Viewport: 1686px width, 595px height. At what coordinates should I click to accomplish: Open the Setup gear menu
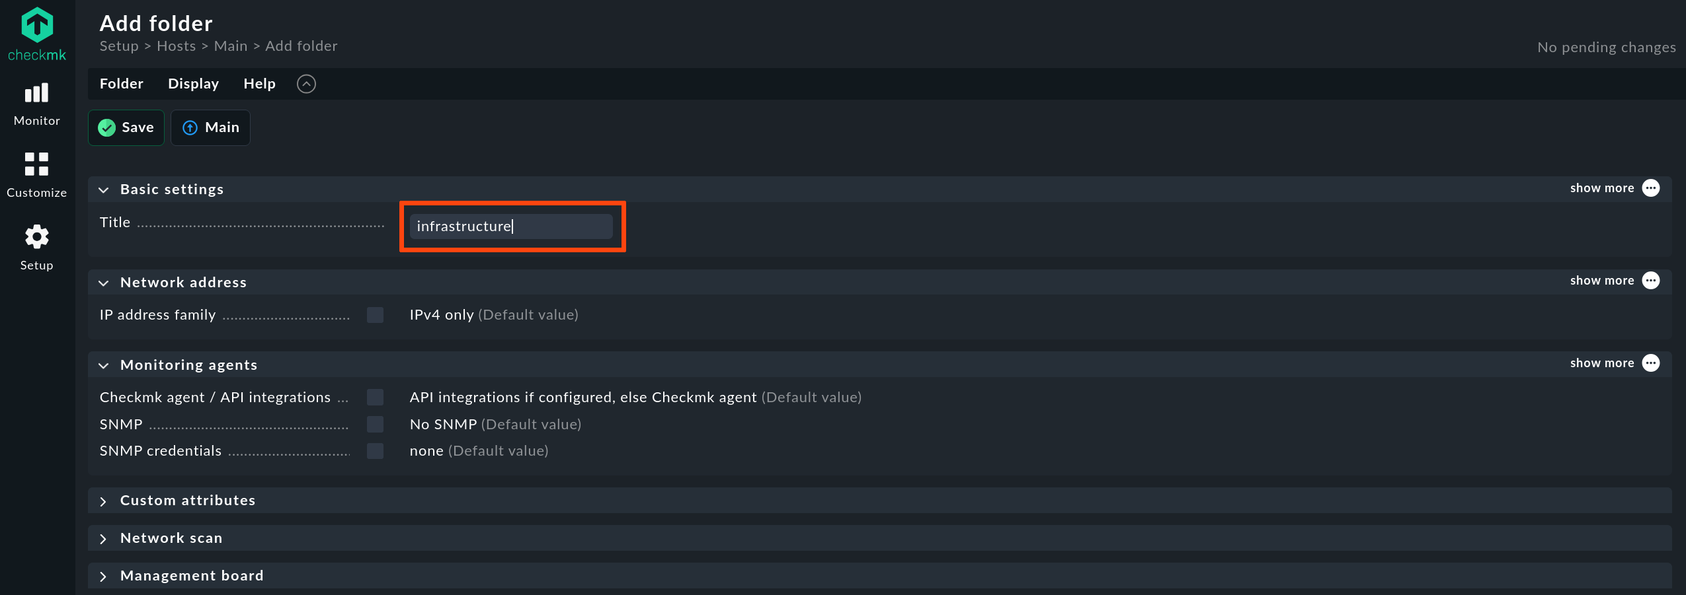tap(37, 247)
